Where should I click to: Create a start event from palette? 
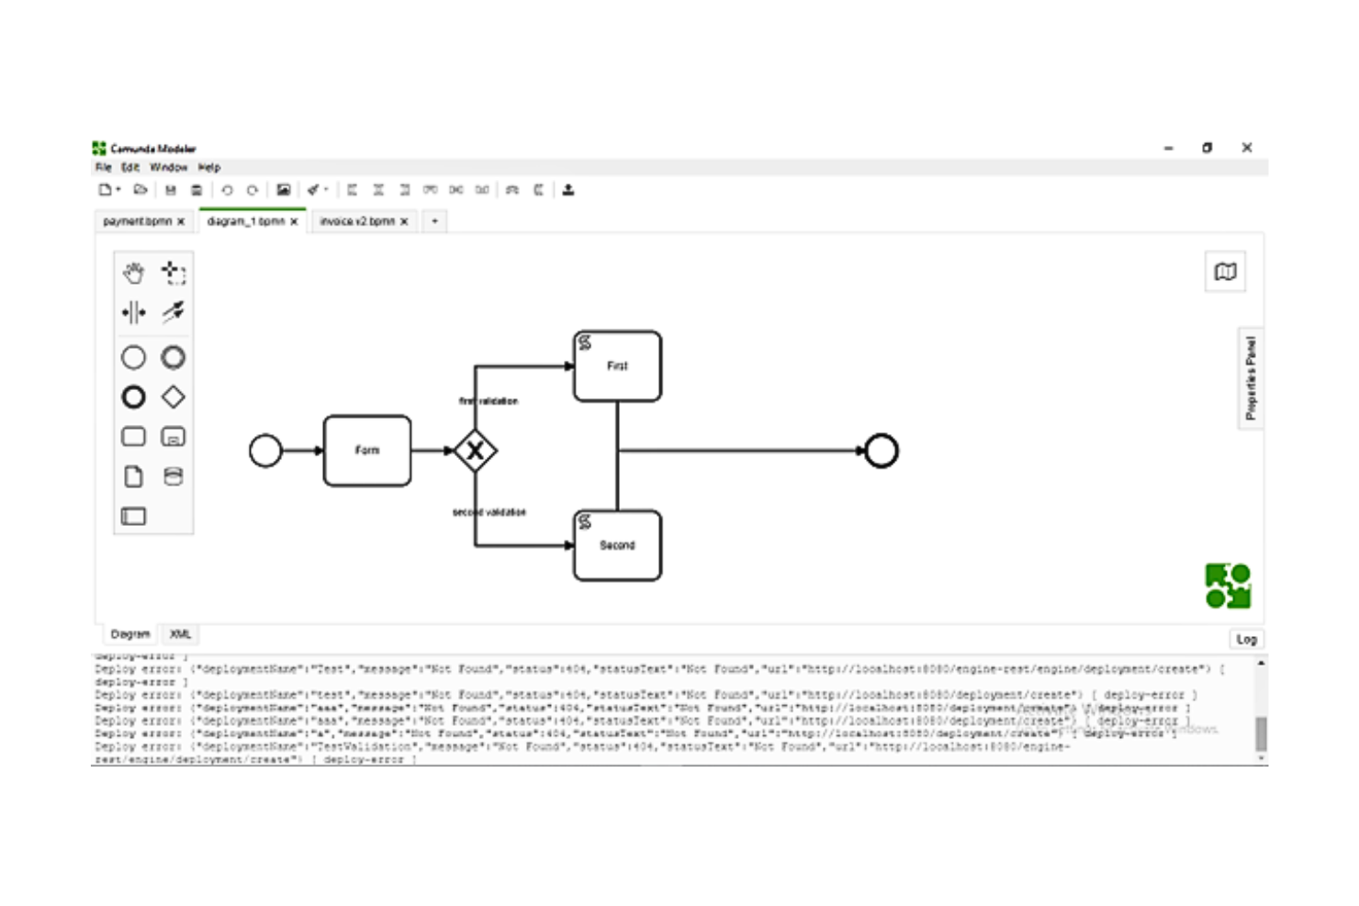click(134, 357)
